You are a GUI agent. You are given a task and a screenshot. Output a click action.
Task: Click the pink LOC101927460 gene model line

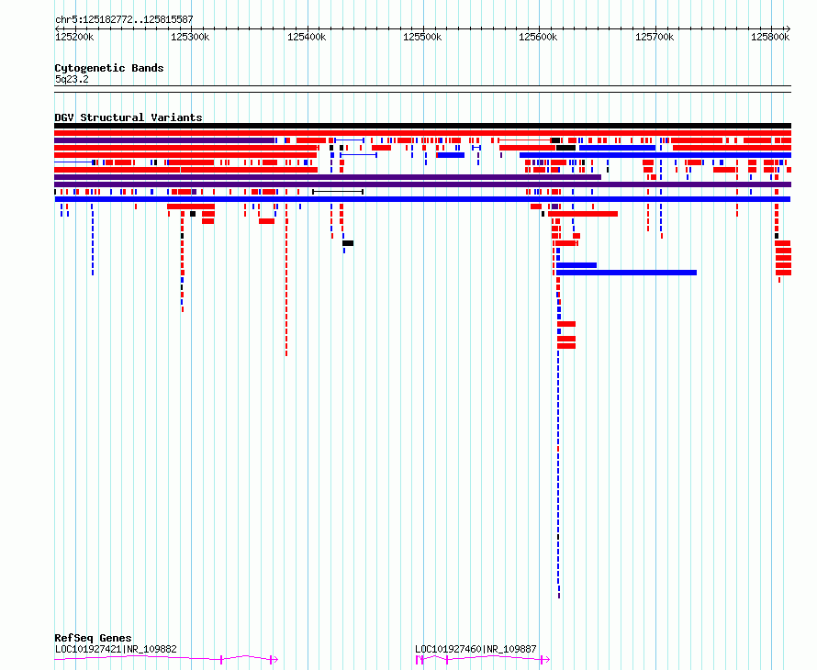483,660
